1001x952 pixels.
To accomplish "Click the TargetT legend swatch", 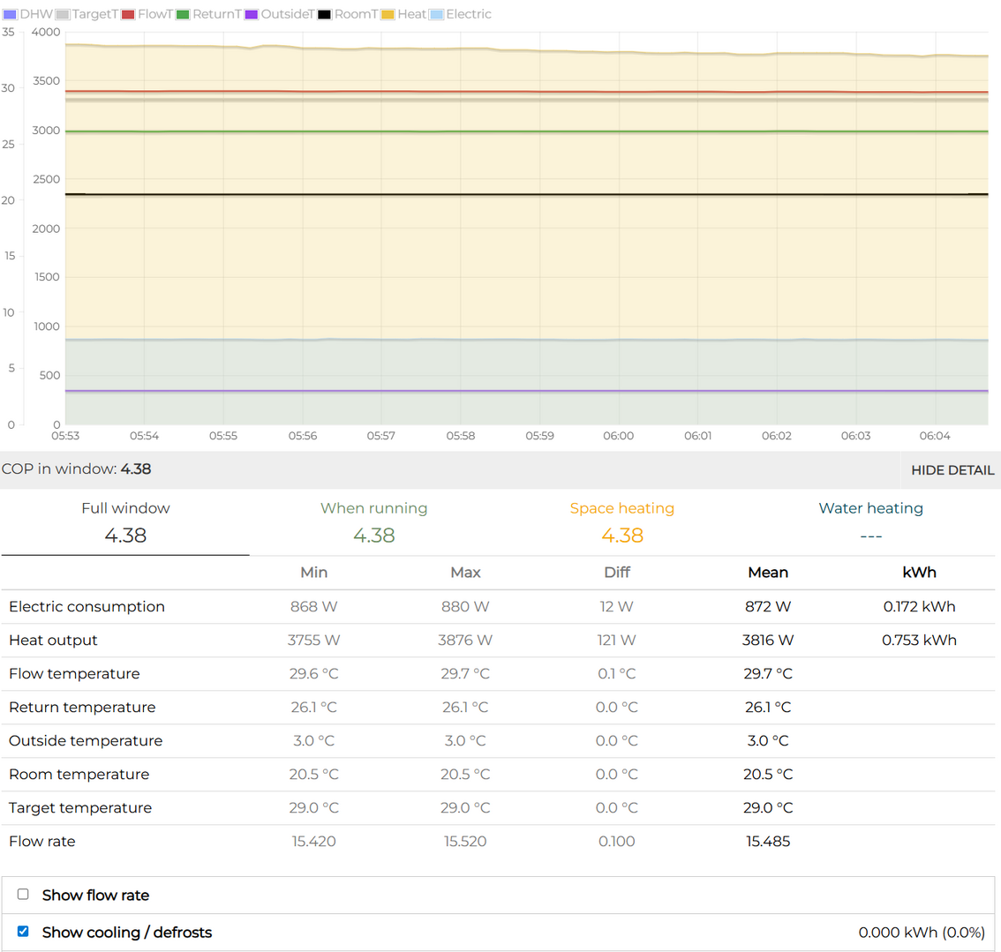I will [63, 14].
